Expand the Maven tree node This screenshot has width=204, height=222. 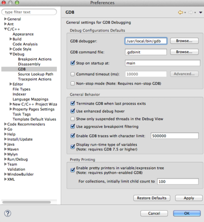(5, 149)
